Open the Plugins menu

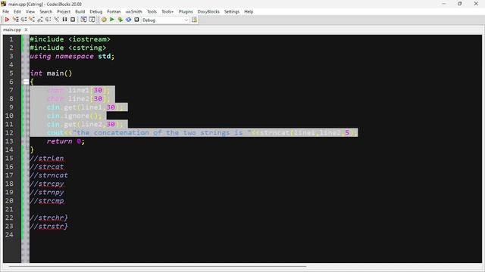(x=186, y=11)
